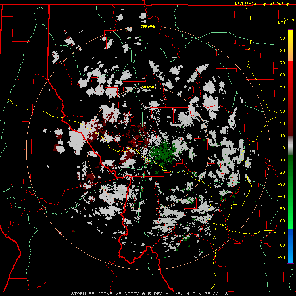Click the [KT] units label
296x296 pixels.
[281, 23]
